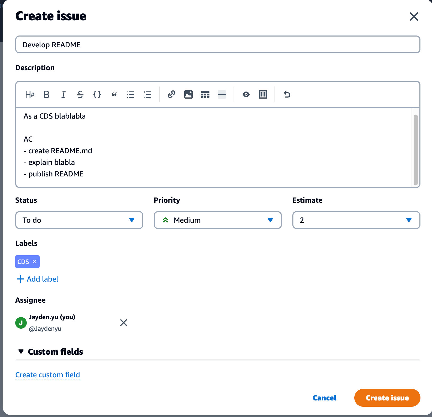Click the text "As a CDS blablabla"
The image size is (432, 417).
click(55, 116)
